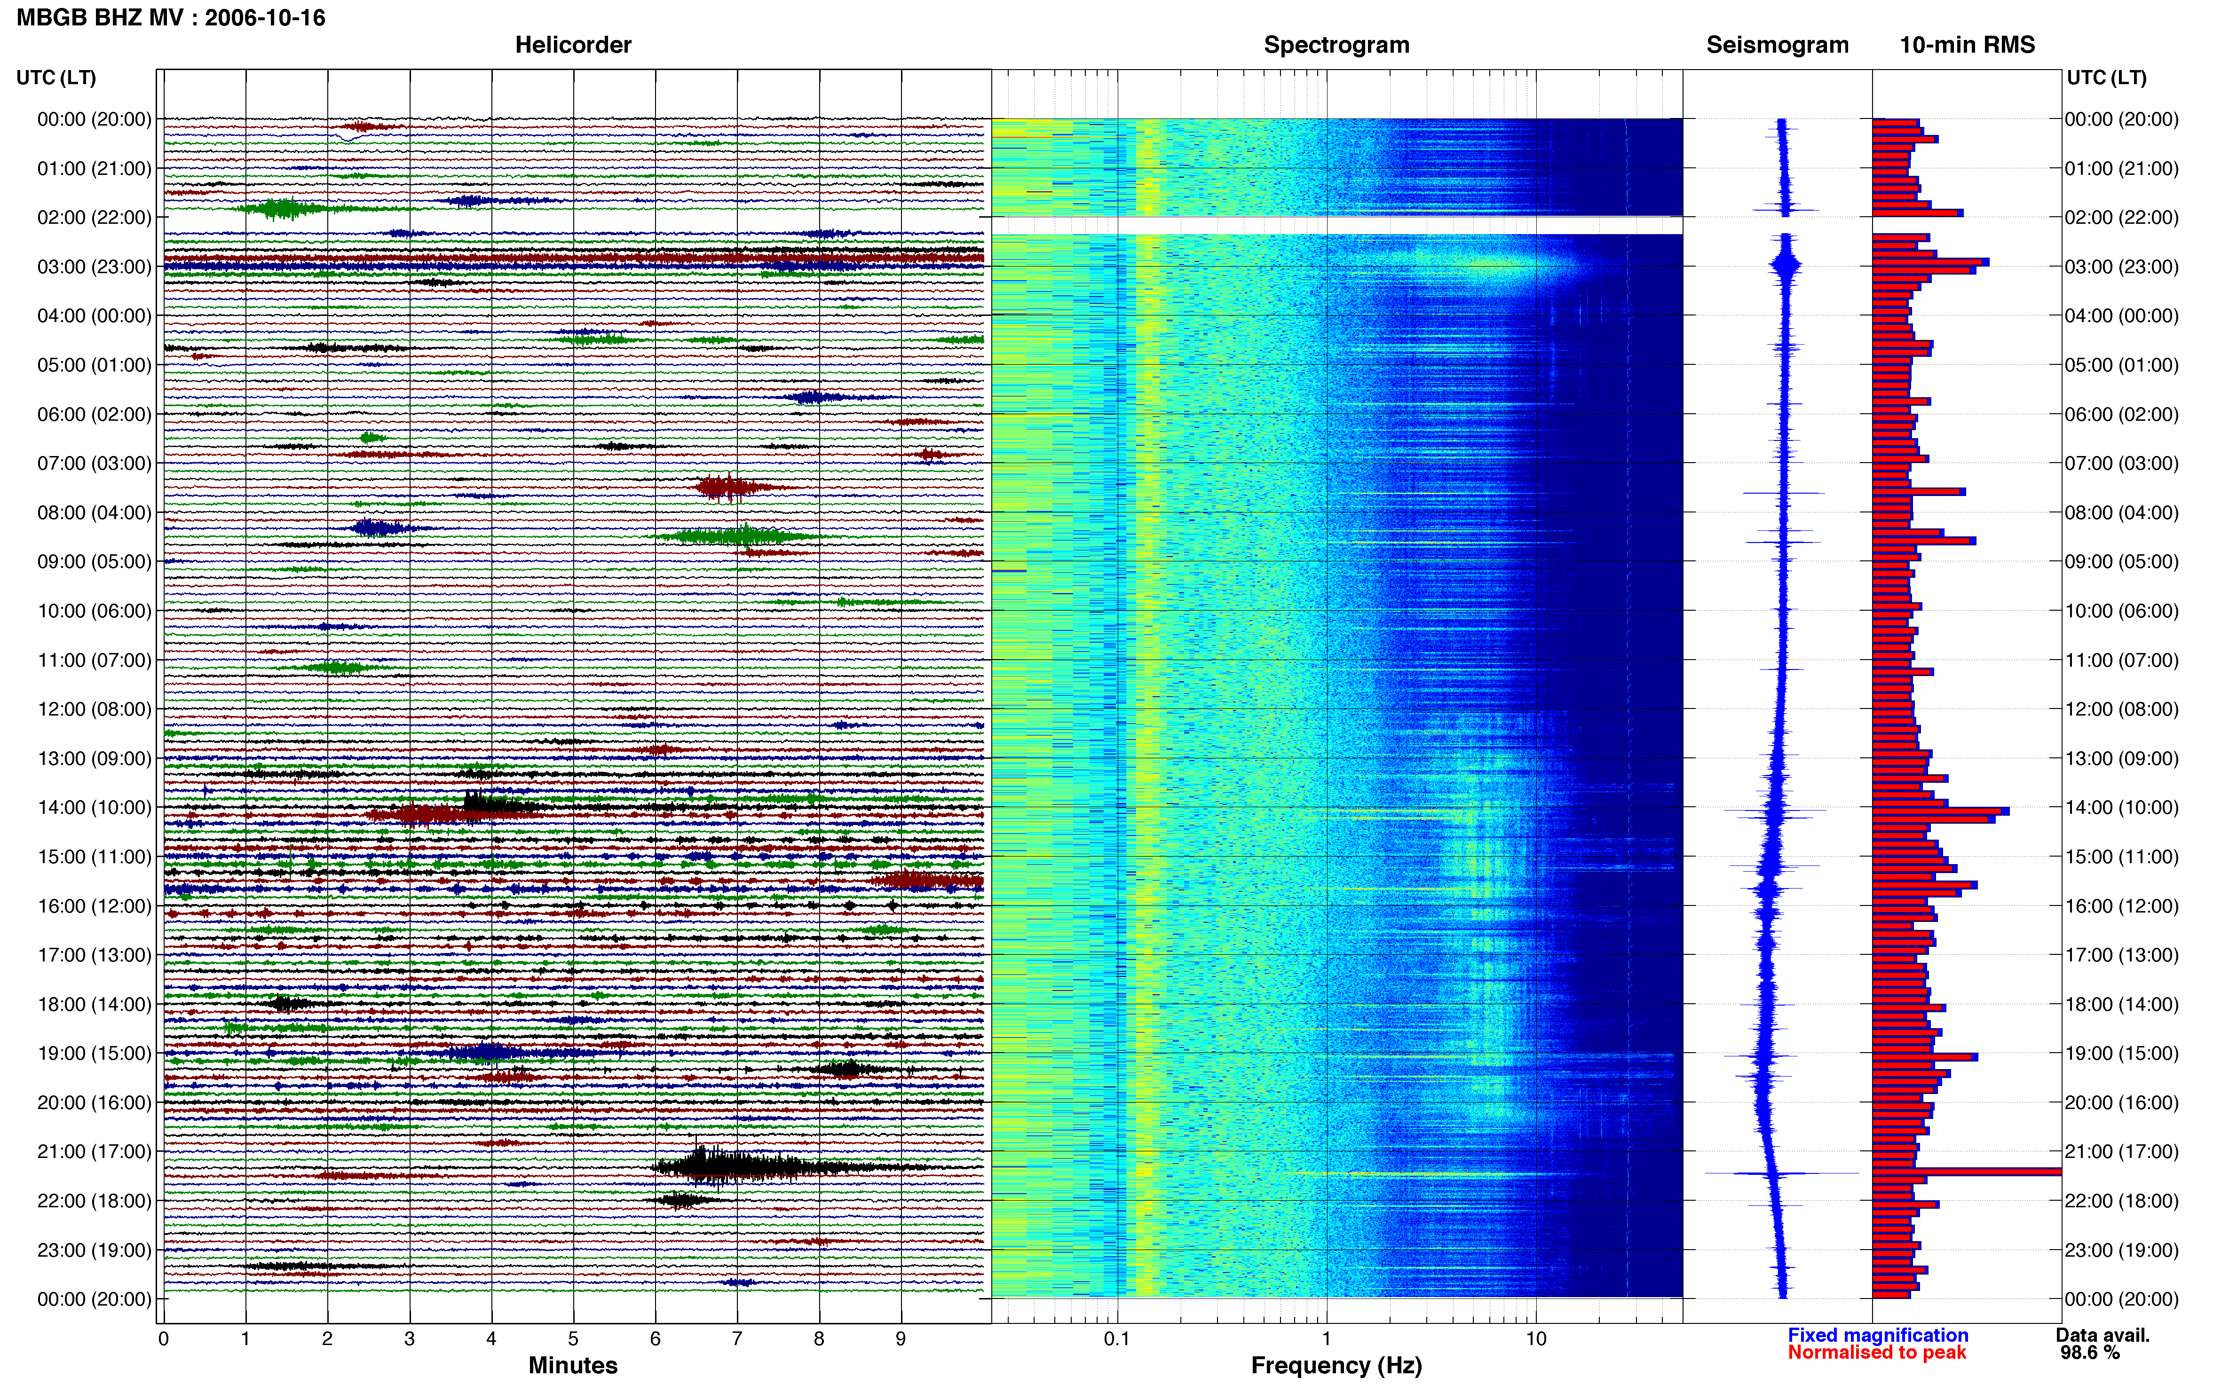Click frequency tick label 1 on spectrogram axis
2229x1393 pixels.
[x=1326, y=1338]
